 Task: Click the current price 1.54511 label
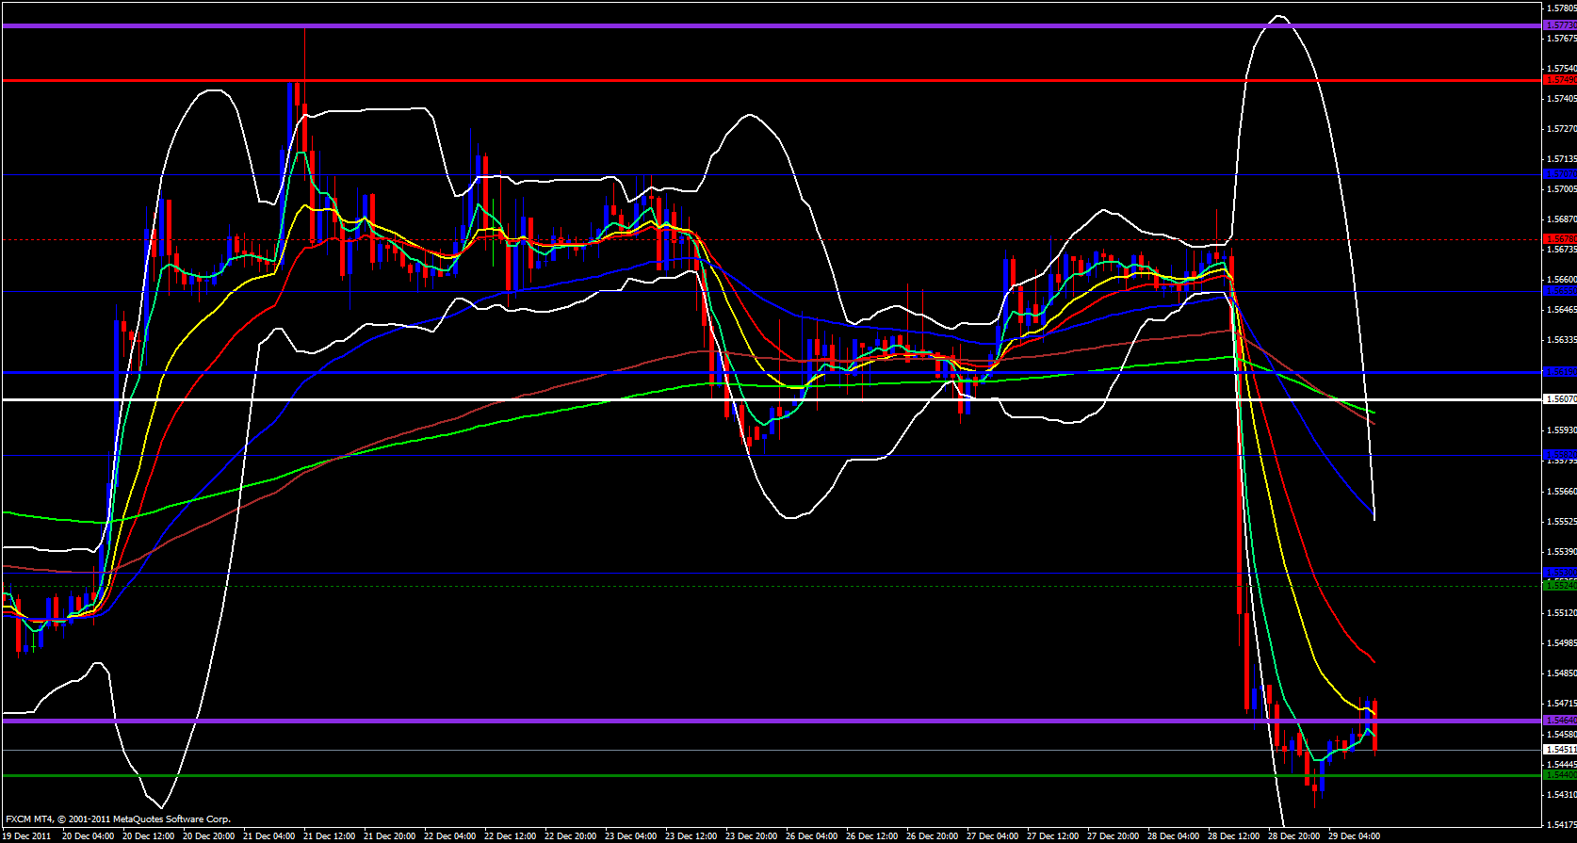pyautogui.click(x=1560, y=750)
